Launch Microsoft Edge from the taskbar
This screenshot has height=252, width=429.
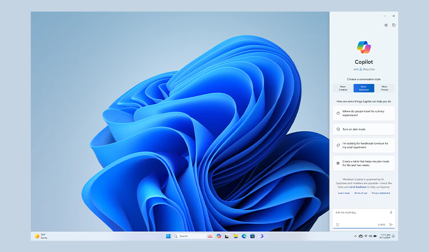pos(244,236)
